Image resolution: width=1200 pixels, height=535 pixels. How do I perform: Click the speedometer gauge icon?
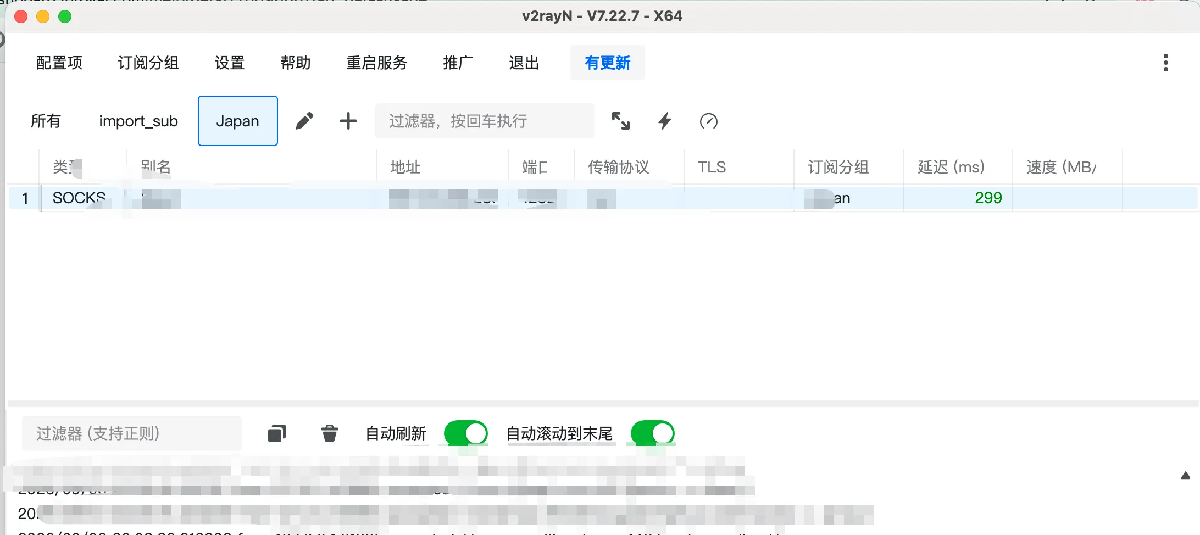tap(709, 121)
